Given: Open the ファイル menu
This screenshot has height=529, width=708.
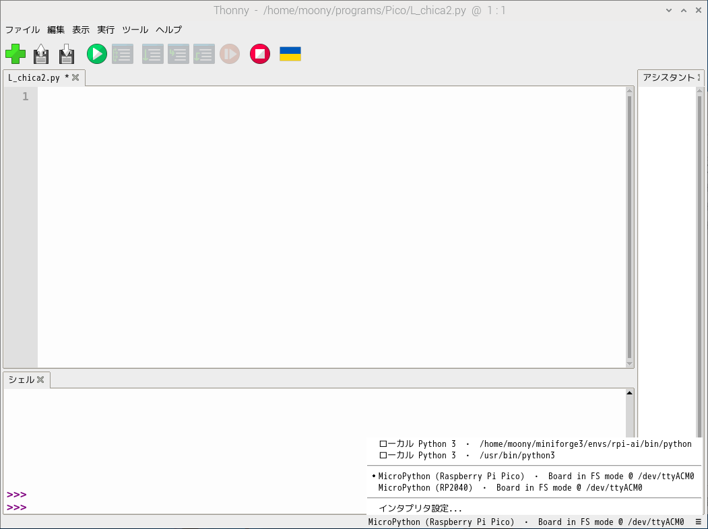Looking at the screenshot, I should pos(23,30).
